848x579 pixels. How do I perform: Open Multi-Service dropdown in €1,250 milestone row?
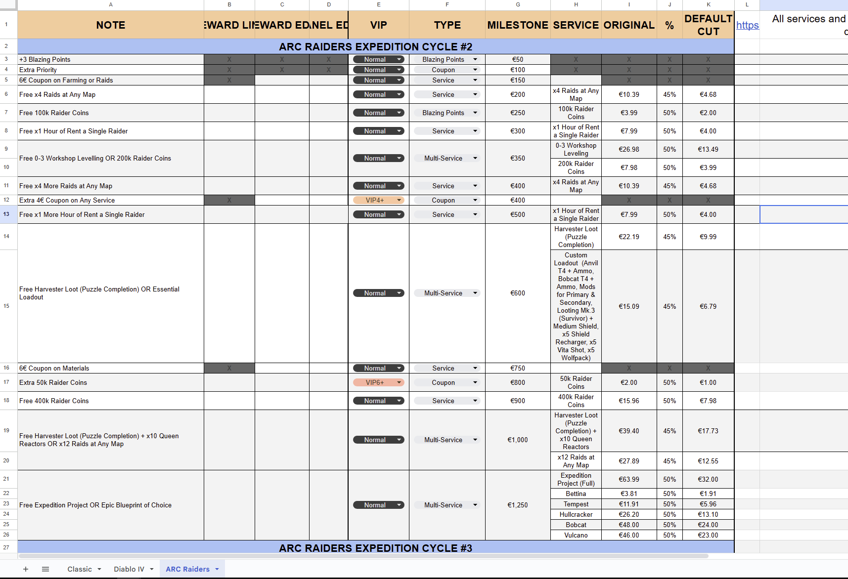pos(447,505)
